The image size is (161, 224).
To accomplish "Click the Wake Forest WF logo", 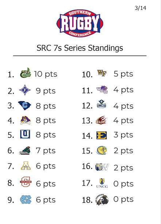I will click(x=102, y=73).
